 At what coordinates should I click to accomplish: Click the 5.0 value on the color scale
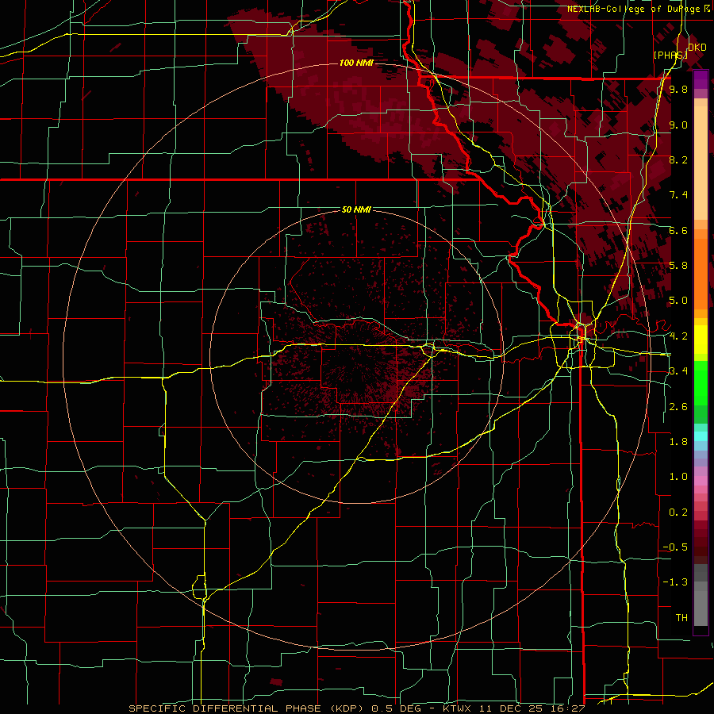[678, 301]
